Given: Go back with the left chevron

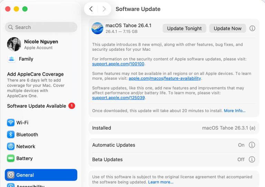Looking at the screenshot, I should click(91, 9).
